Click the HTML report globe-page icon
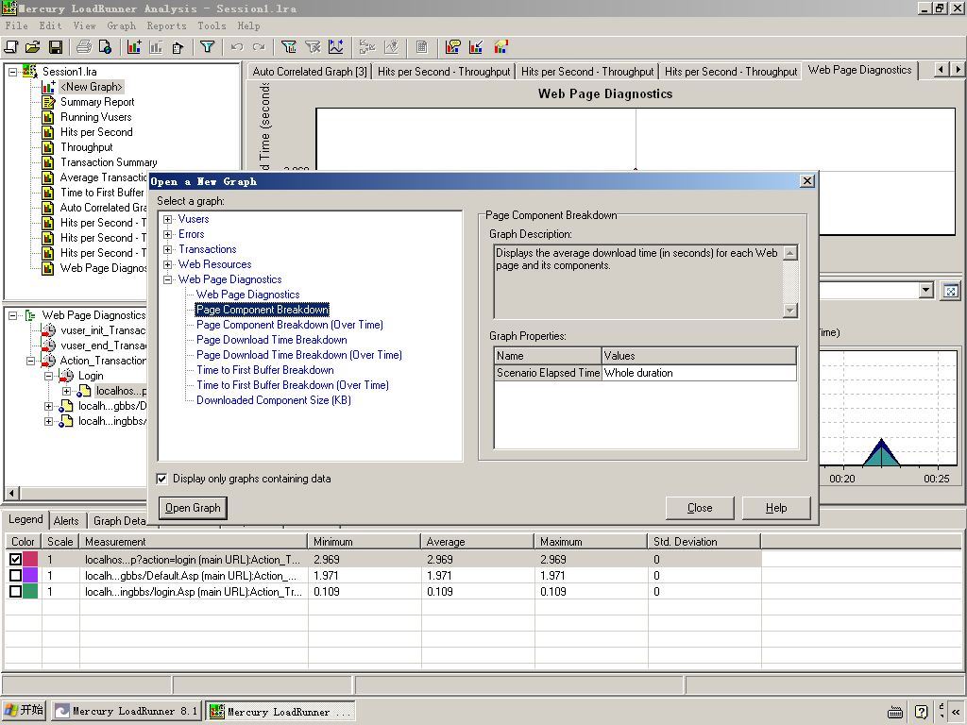 pyautogui.click(x=106, y=47)
